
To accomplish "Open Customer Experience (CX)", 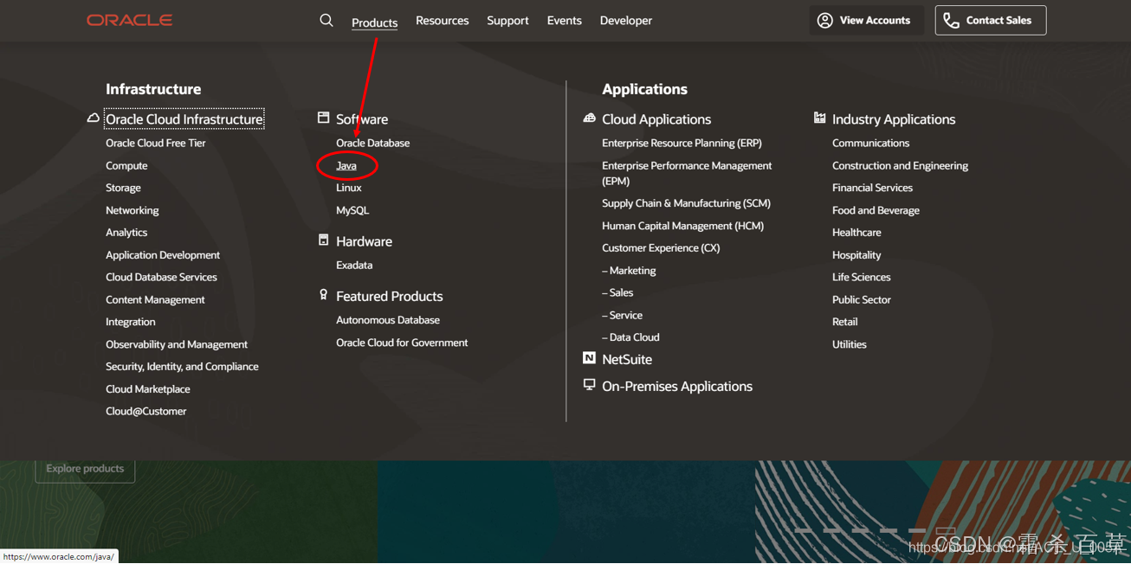I will pos(661,248).
